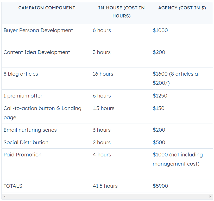Click the TOTALS row label
Image resolution: width=214 pixels, height=201 pixels.
pos(13,186)
